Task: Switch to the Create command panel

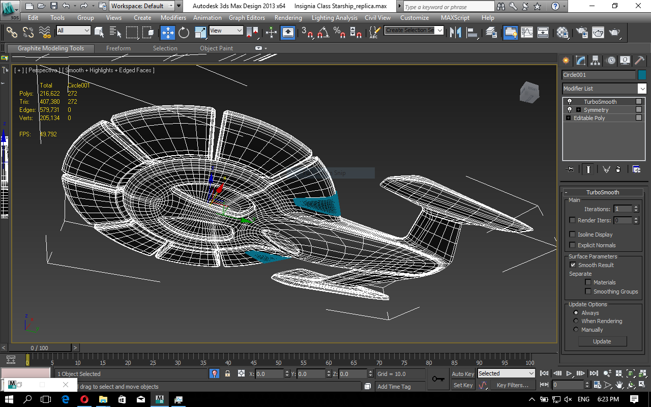Action: [566, 61]
